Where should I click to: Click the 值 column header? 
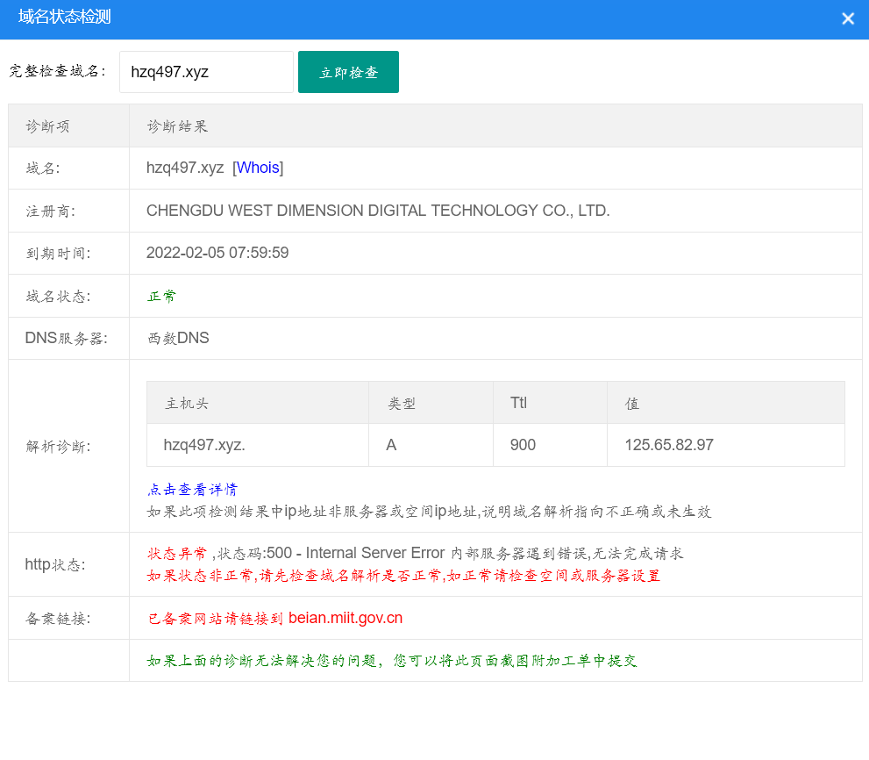click(726, 403)
